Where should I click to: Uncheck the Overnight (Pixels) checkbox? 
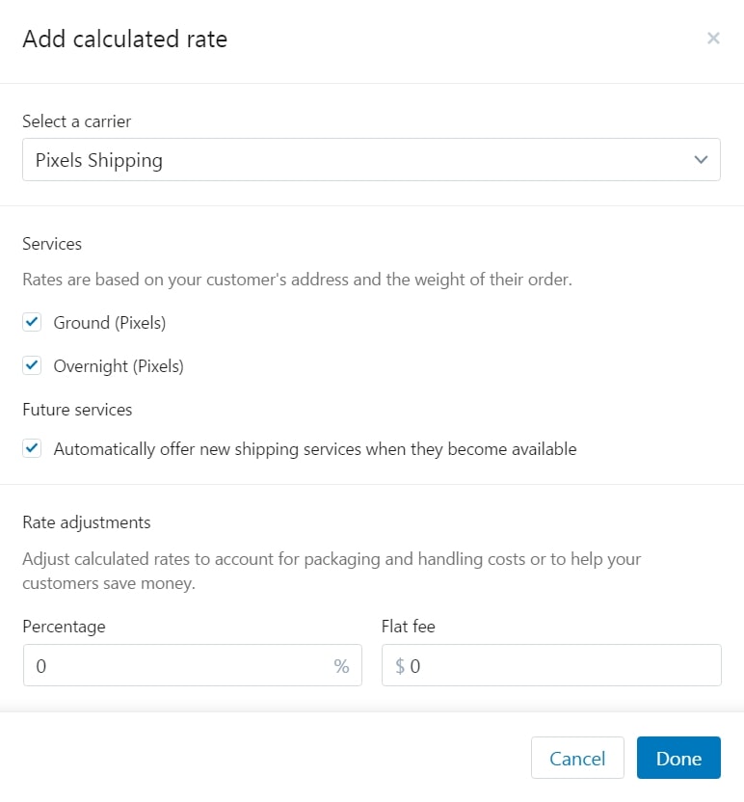[x=33, y=365]
